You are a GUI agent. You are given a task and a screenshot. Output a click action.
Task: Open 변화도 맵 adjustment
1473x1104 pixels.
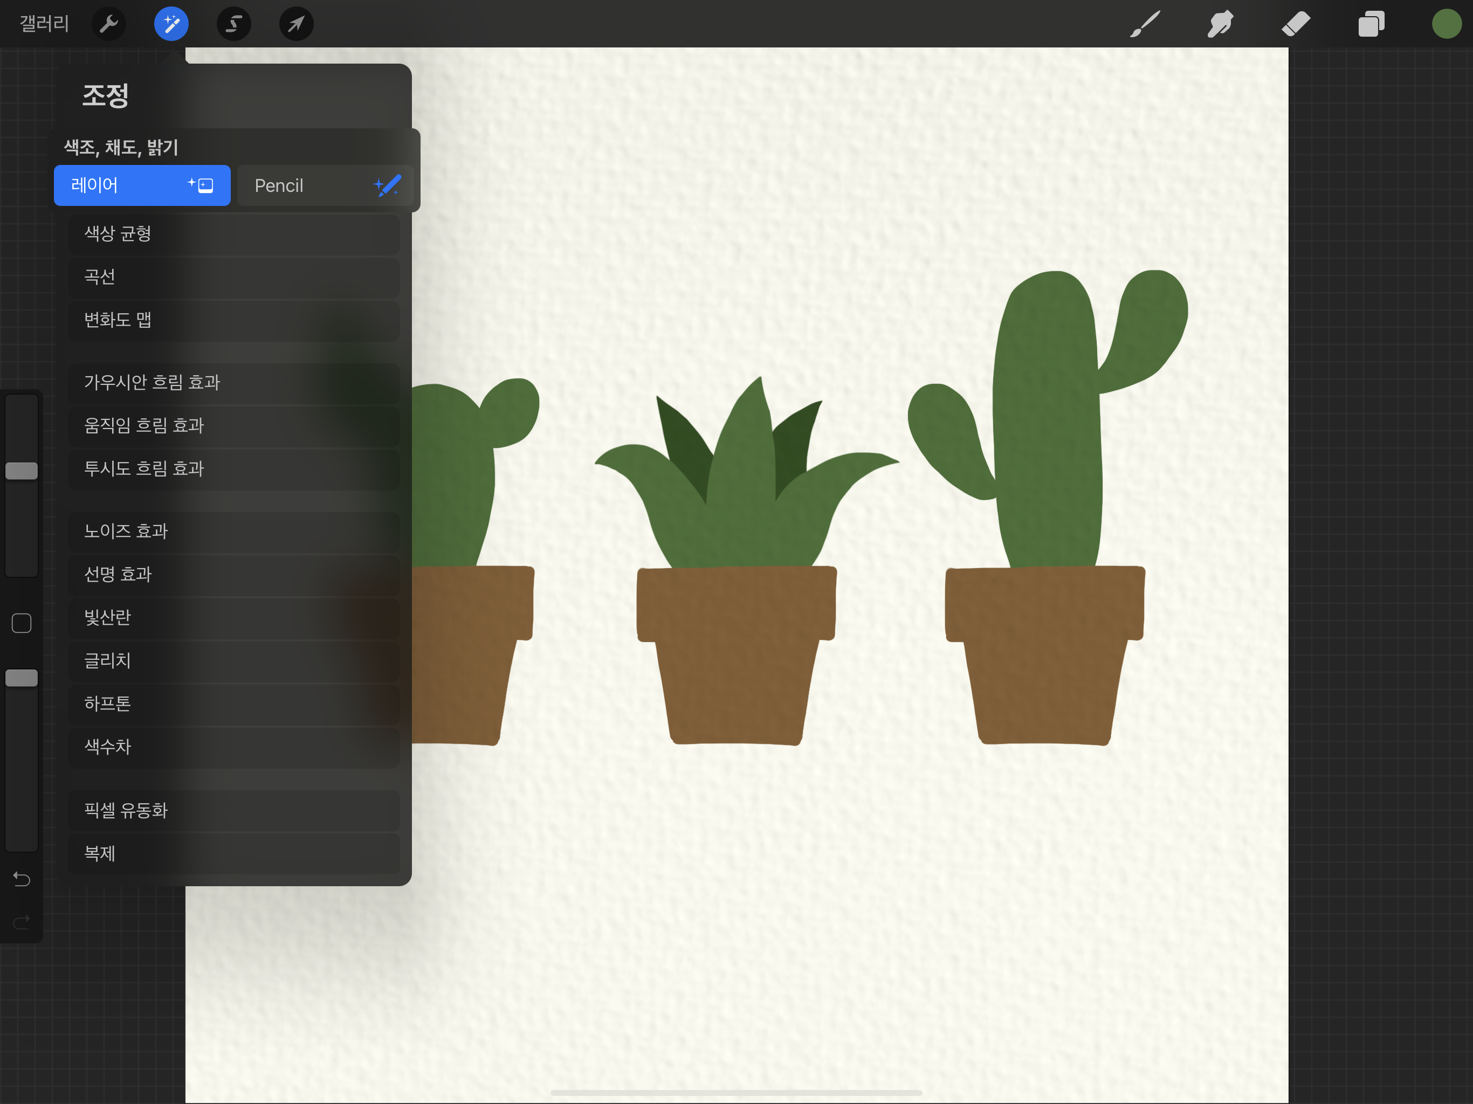[x=234, y=320]
